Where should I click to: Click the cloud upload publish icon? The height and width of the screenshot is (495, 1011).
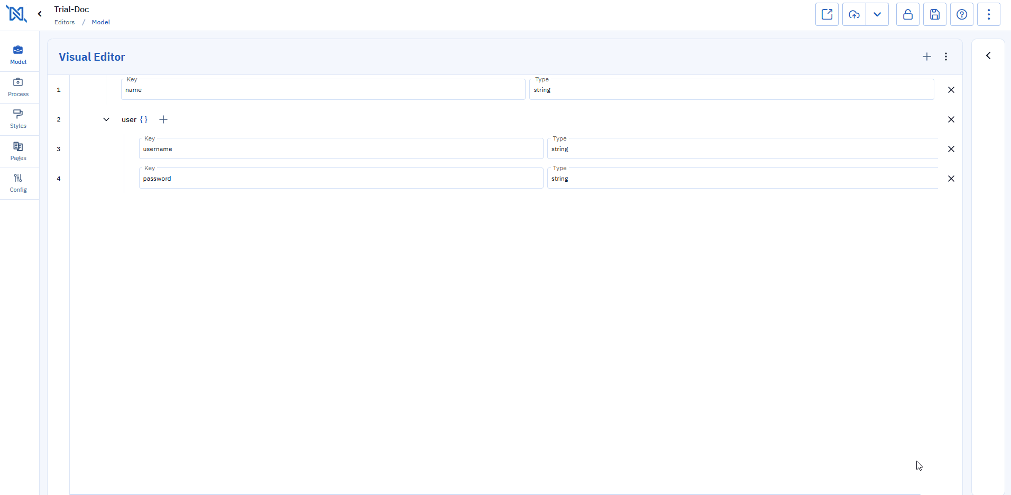[854, 14]
